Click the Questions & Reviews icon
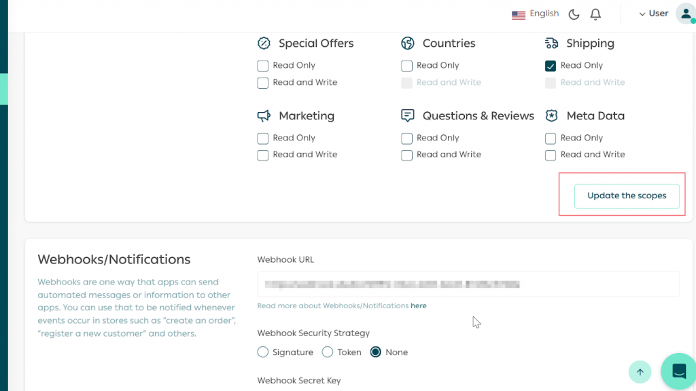 pos(408,116)
